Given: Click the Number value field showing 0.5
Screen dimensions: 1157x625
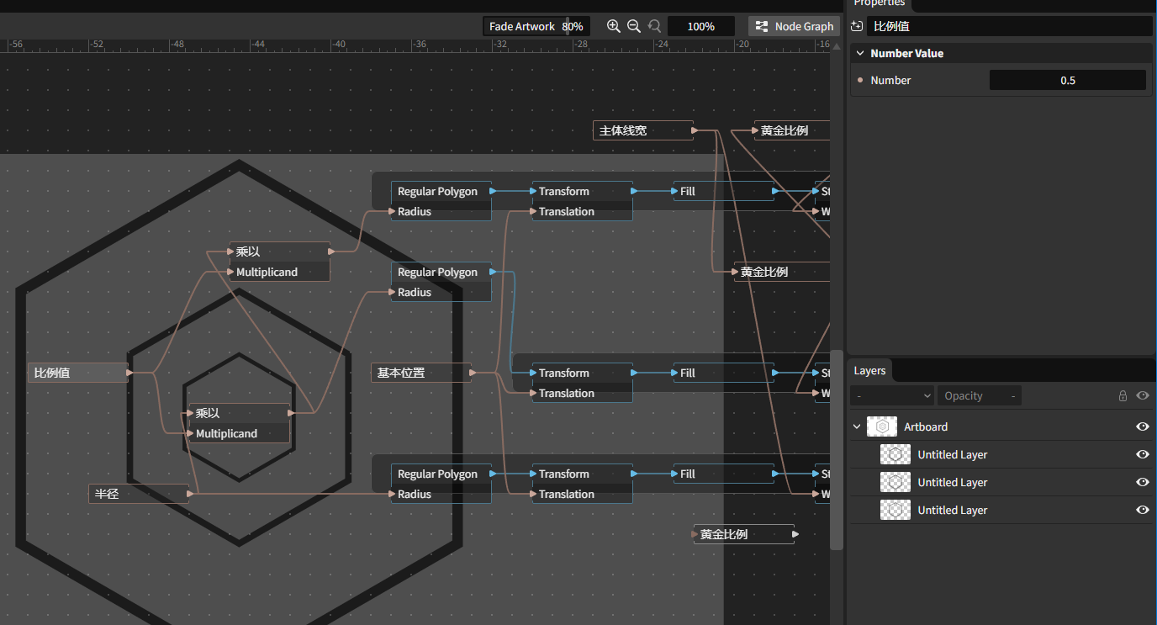Looking at the screenshot, I should (x=1068, y=80).
